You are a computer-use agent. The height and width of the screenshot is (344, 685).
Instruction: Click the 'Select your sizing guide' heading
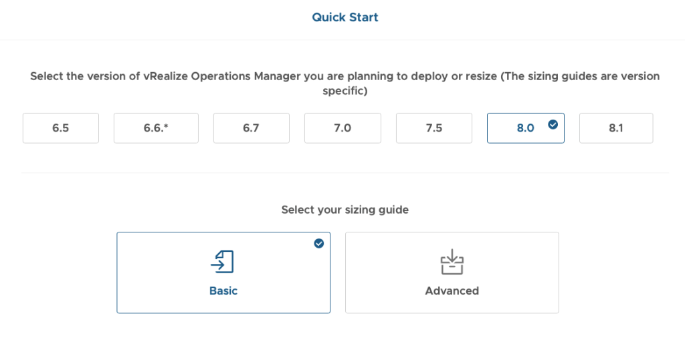pyautogui.click(x=345, y=210)
